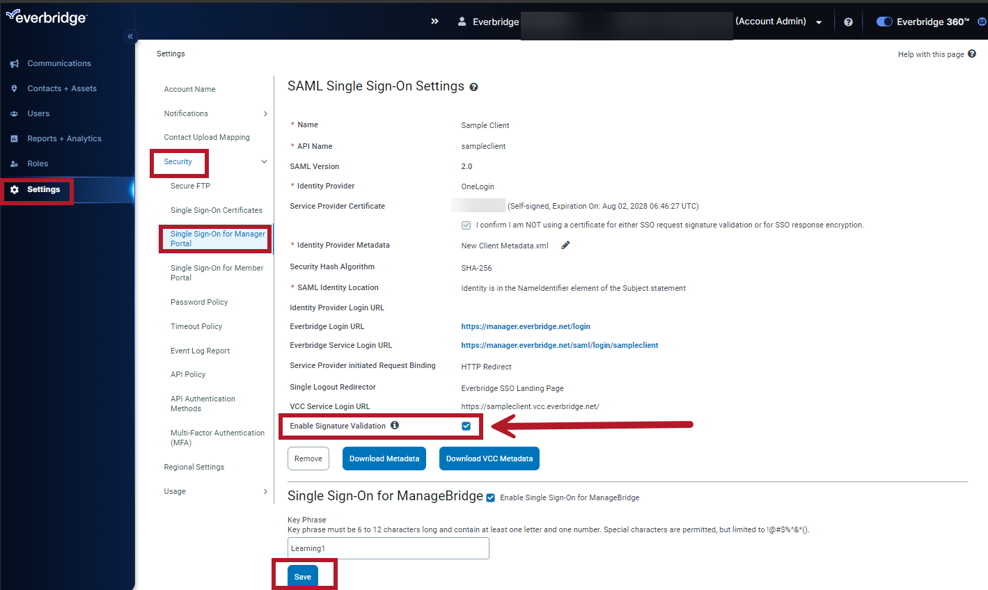Edit Identity Provider Metadata with pencil icon
This screenshot has width=988, height=590.
pyautogui.click(x=565, y=245)
